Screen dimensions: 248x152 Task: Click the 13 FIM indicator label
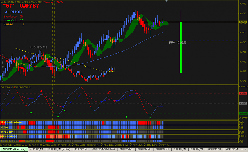4,127
